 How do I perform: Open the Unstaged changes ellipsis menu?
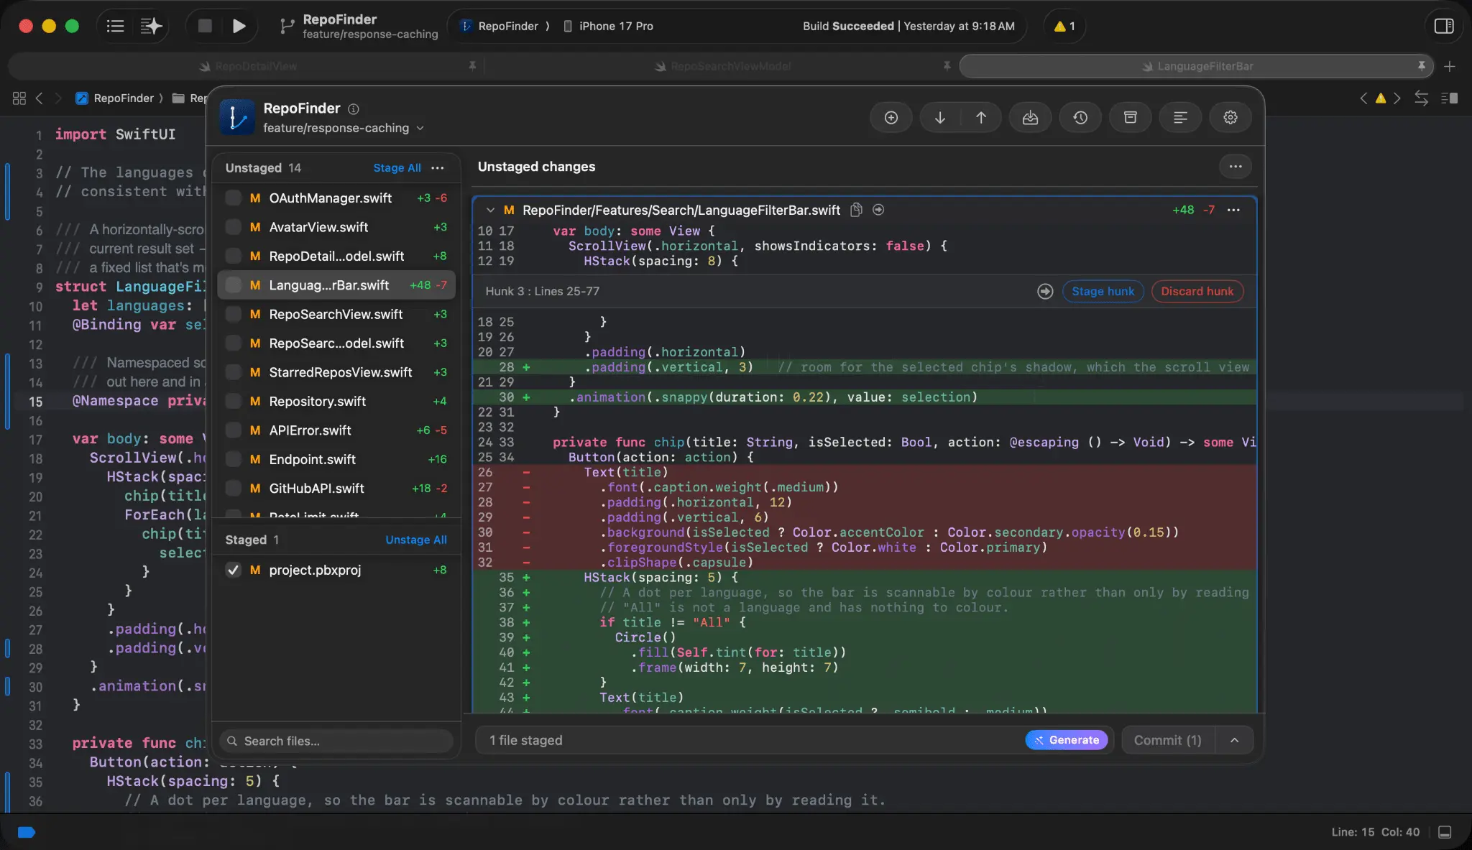tap(1236, 167)
